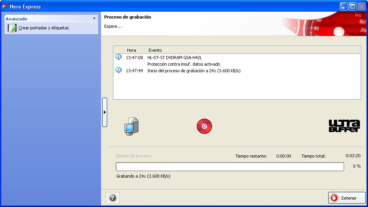Click the red disc icon
Image resolution: width=368 pixels, height=207 pixels.
coord(204,126)
